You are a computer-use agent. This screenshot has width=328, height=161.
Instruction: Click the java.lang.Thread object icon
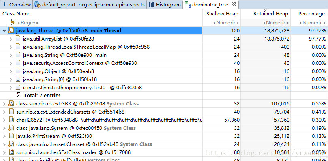pos(11,31)
